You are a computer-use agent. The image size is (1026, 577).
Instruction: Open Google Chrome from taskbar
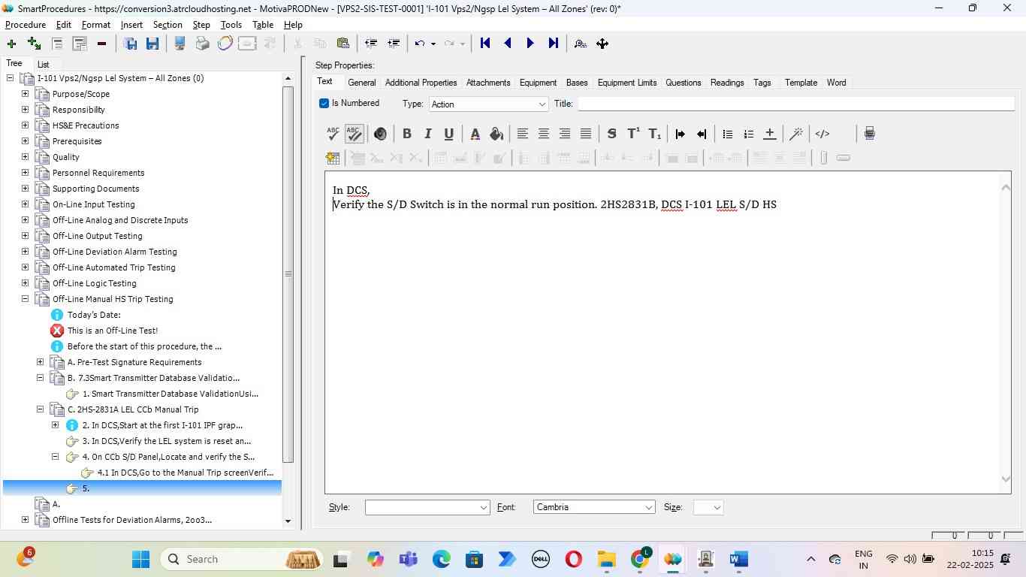(x=640, y=559)
